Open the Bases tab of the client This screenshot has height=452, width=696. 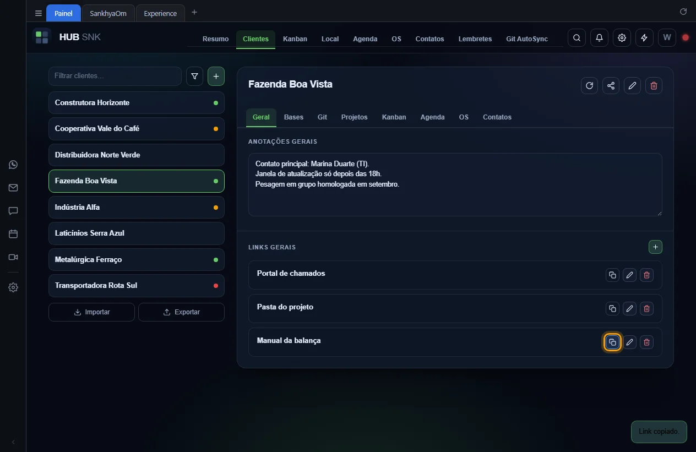point(293,117)
